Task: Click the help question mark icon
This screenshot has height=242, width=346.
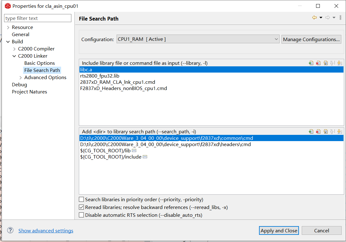Action: pos(10,230)
